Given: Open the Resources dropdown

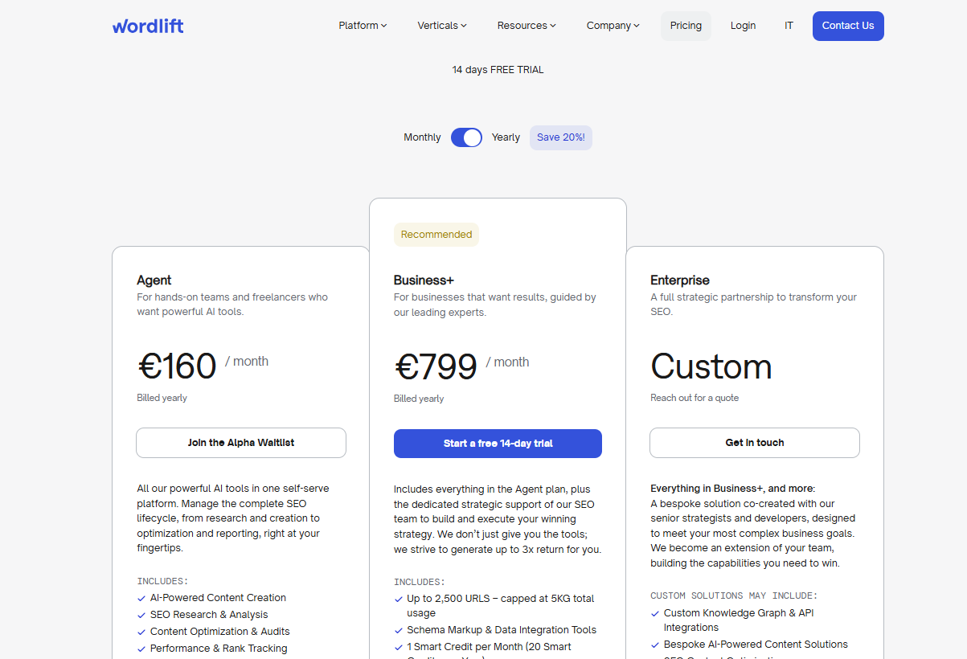Looking at the screenshot, I should click(526, 25).
